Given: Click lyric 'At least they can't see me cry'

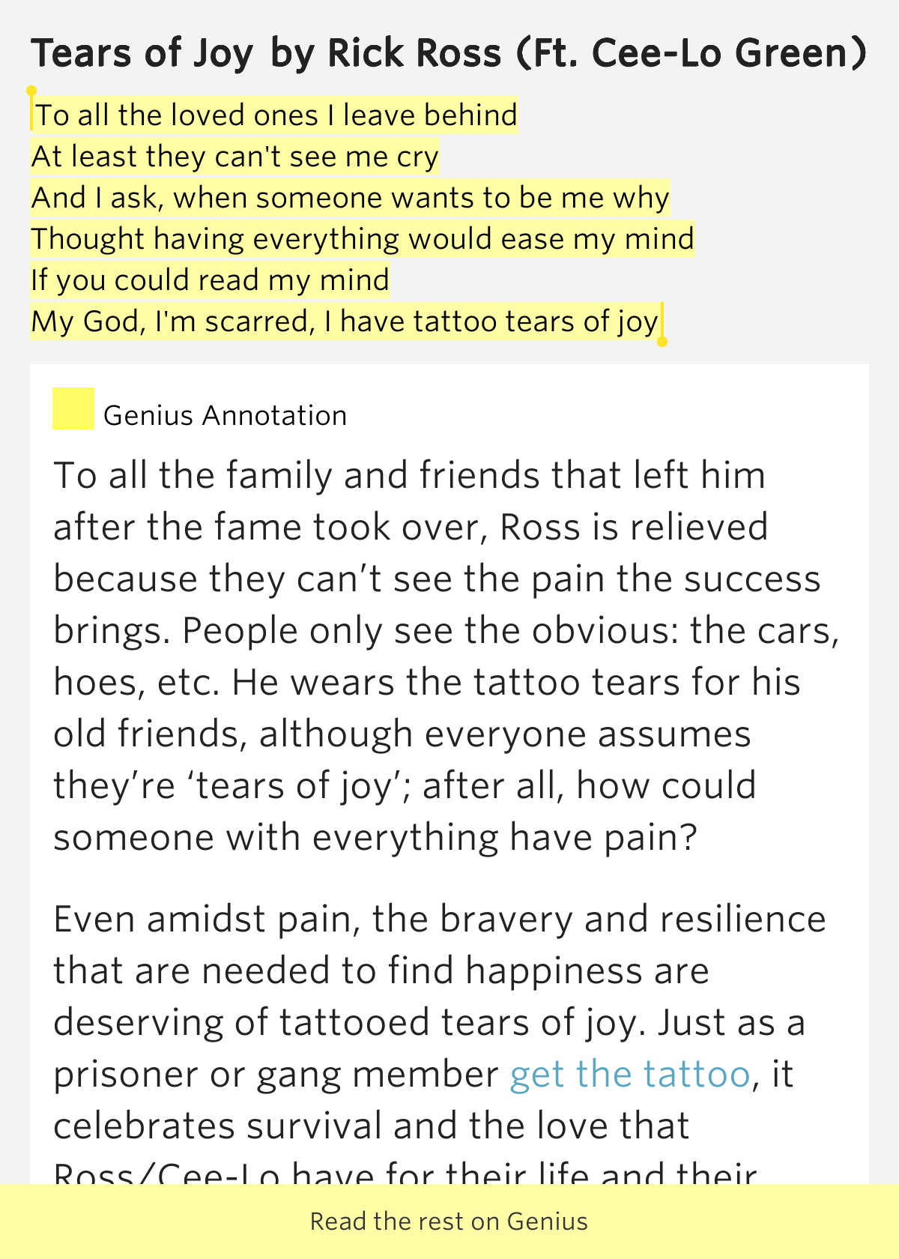Looking at the screenshot, I should pos(235,157).
